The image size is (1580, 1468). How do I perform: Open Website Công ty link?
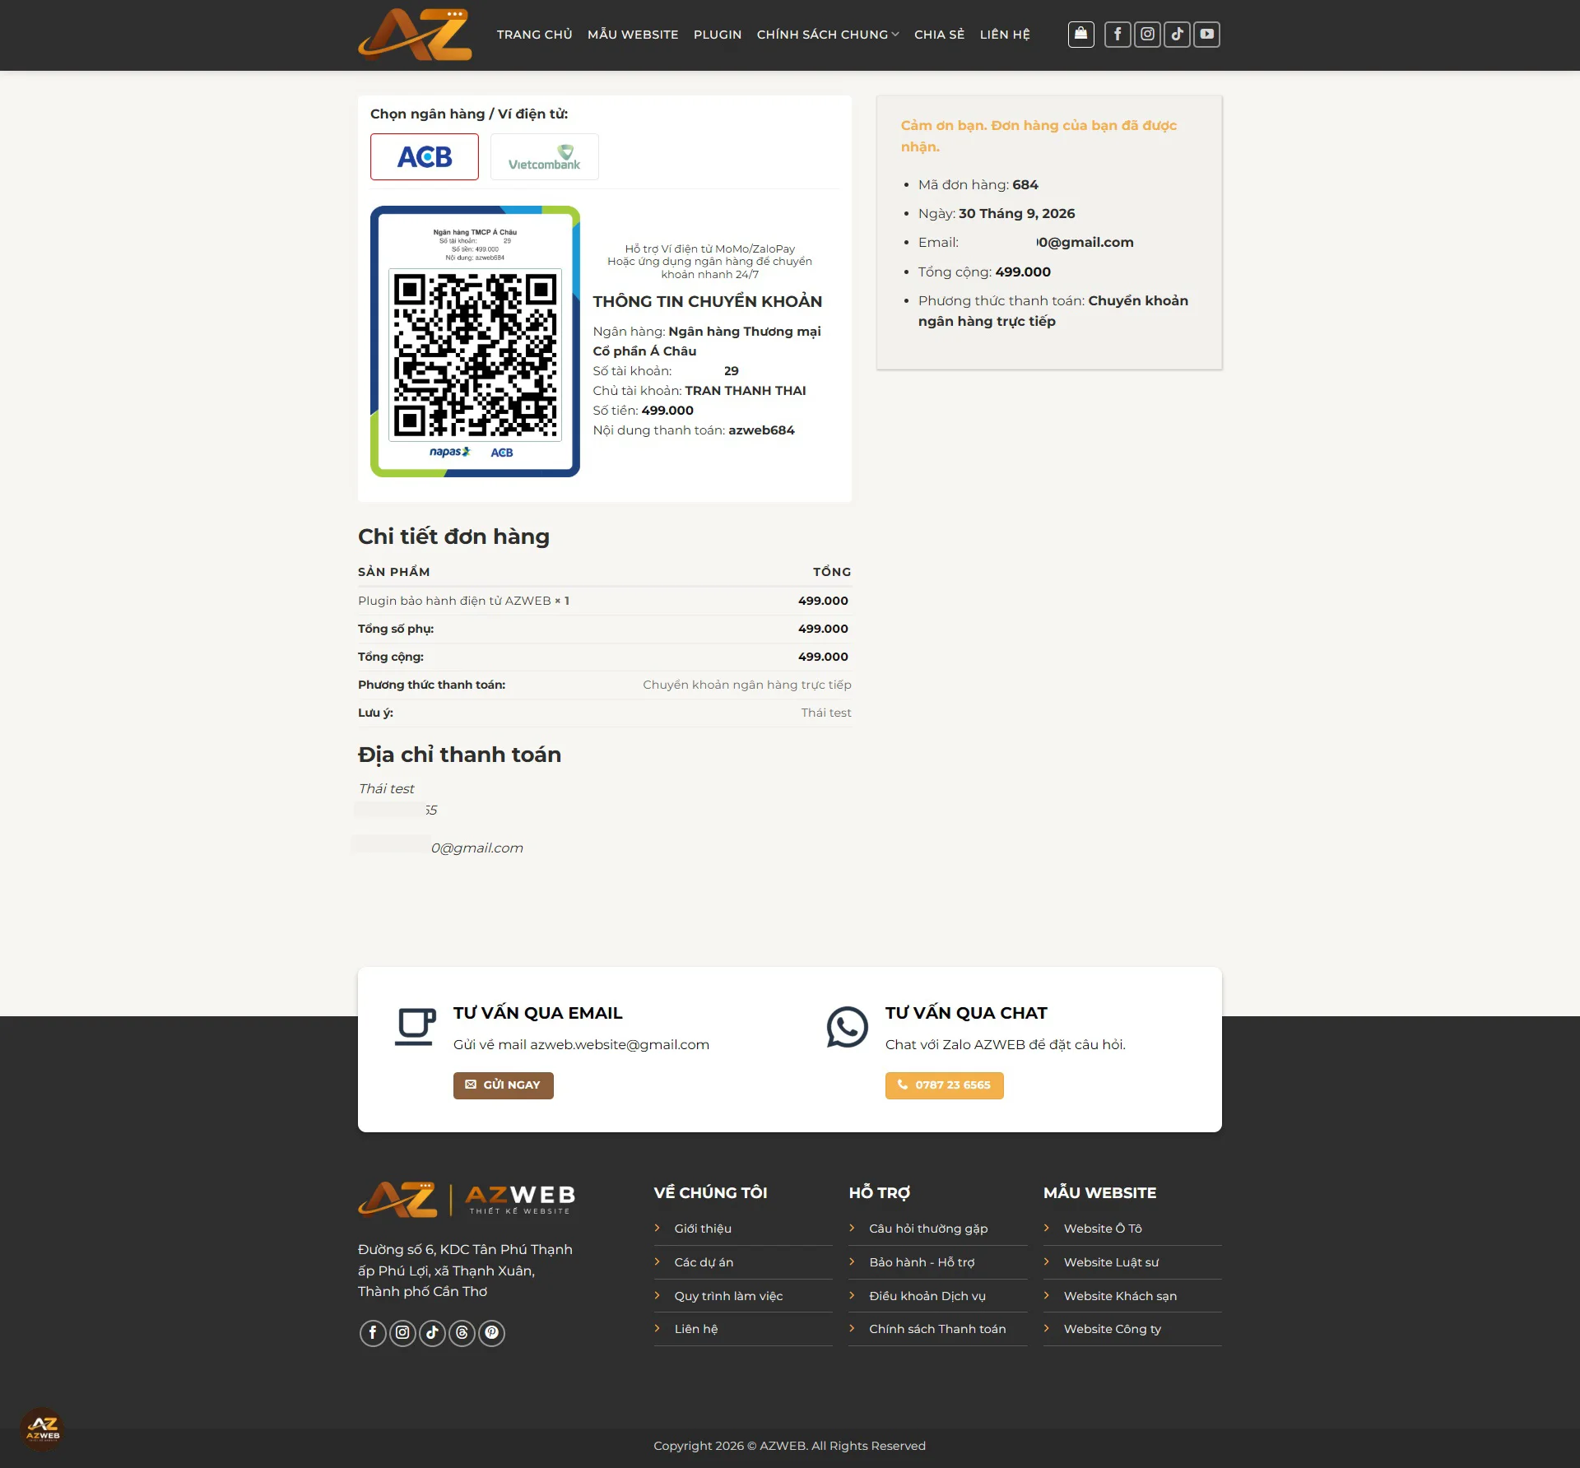click(1113, 1328)
